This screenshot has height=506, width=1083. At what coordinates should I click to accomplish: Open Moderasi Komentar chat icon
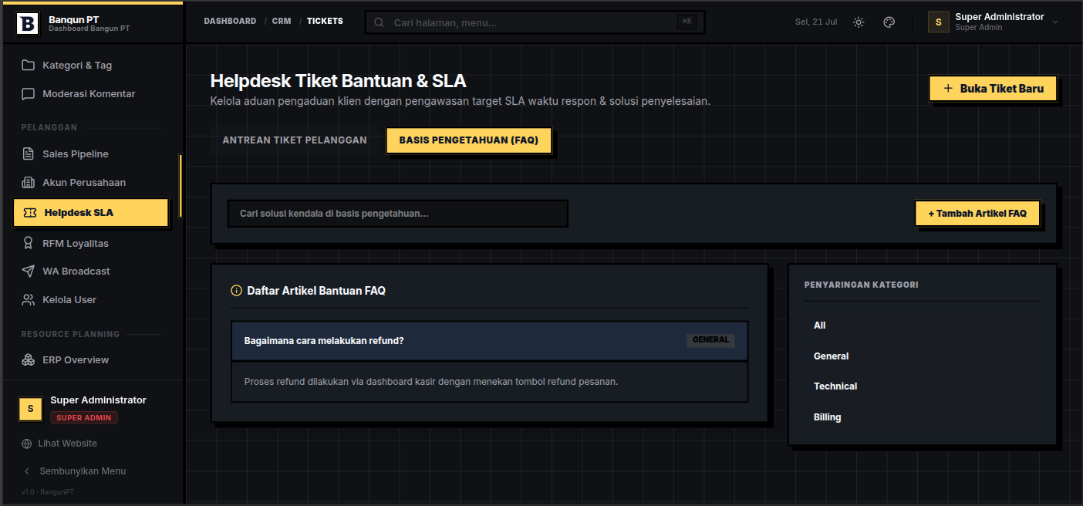click(28, 94)
